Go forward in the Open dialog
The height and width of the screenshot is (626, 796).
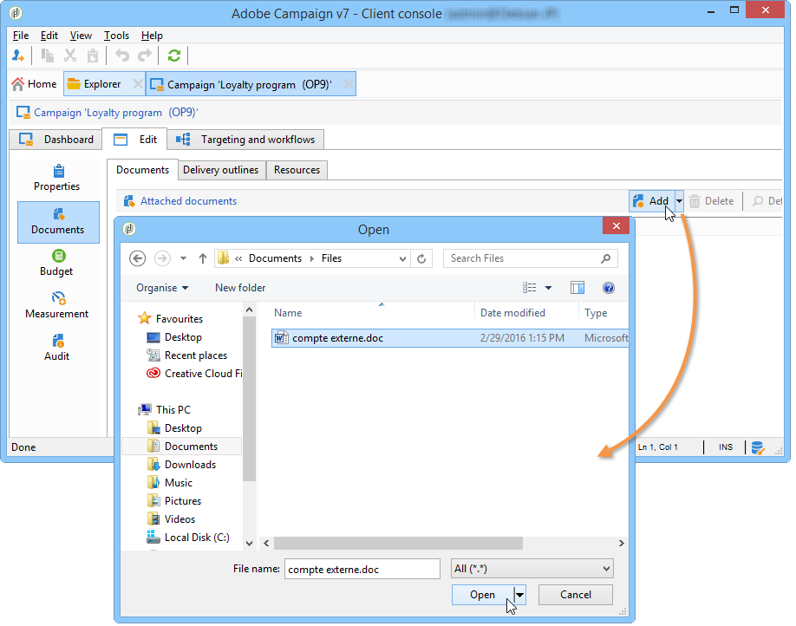162,258
